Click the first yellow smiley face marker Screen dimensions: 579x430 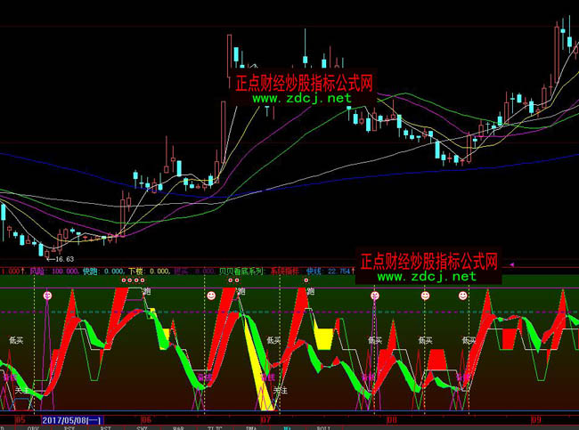point(210,295)
